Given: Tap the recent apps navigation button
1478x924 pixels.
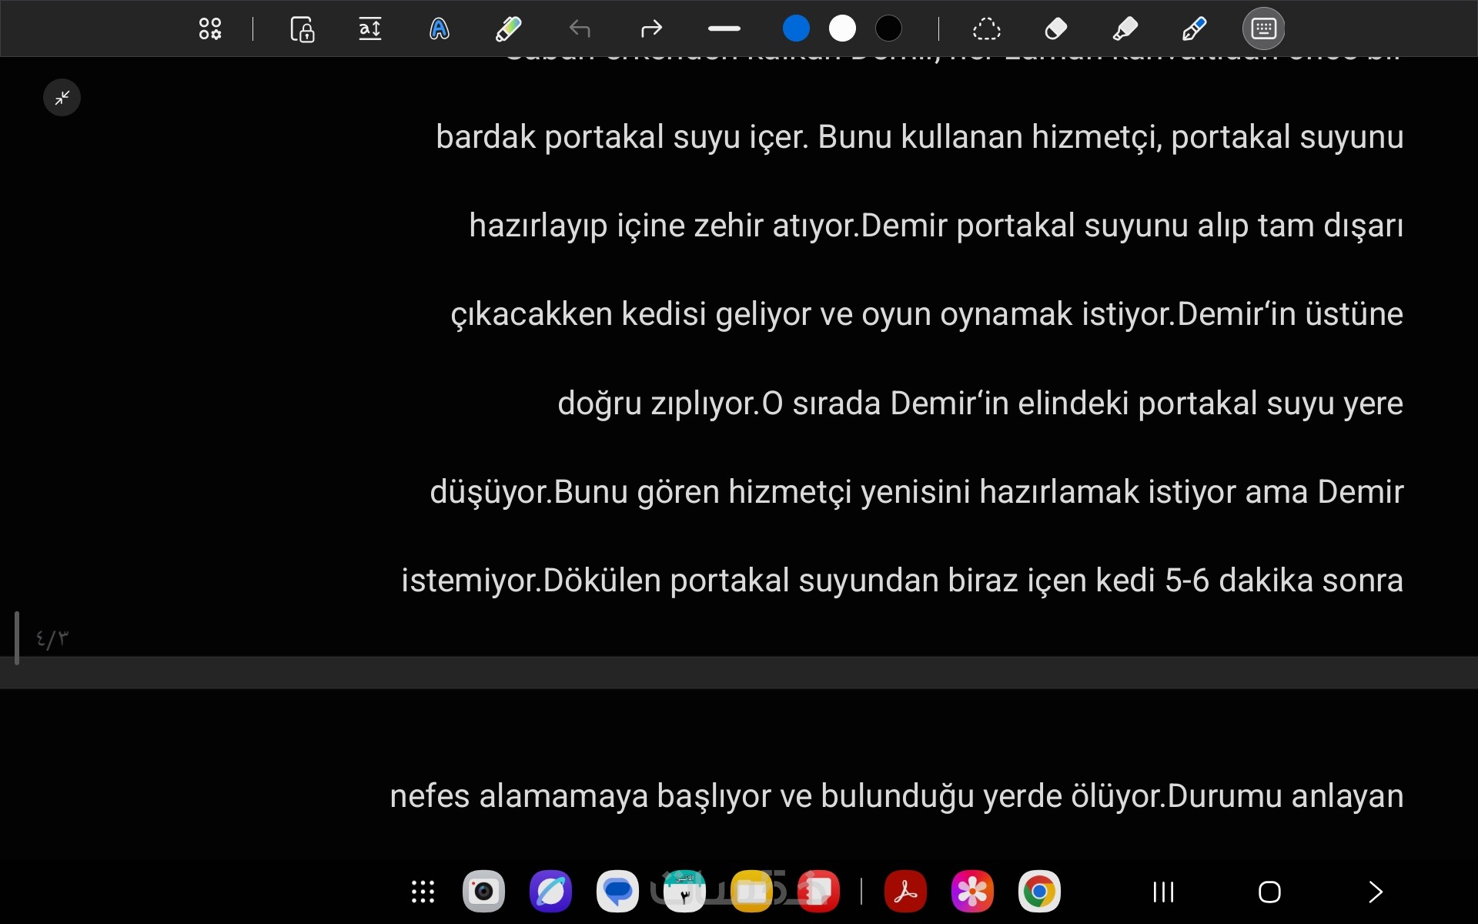Looking at the screenshot, I should click(1163, 892).
